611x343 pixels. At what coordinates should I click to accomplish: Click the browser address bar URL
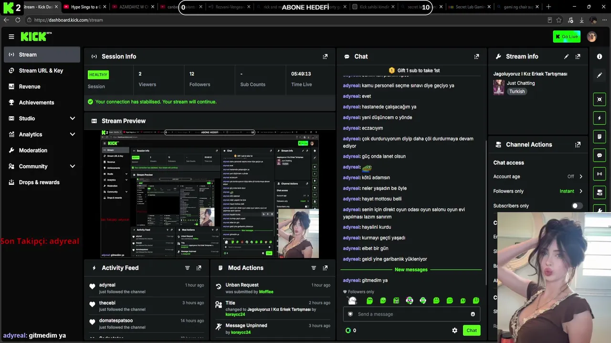tap(68, 20)
